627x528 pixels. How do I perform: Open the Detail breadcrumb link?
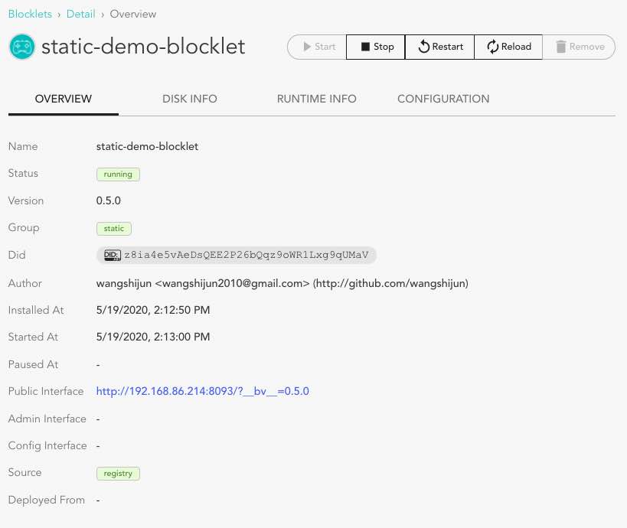click(81, 14)
